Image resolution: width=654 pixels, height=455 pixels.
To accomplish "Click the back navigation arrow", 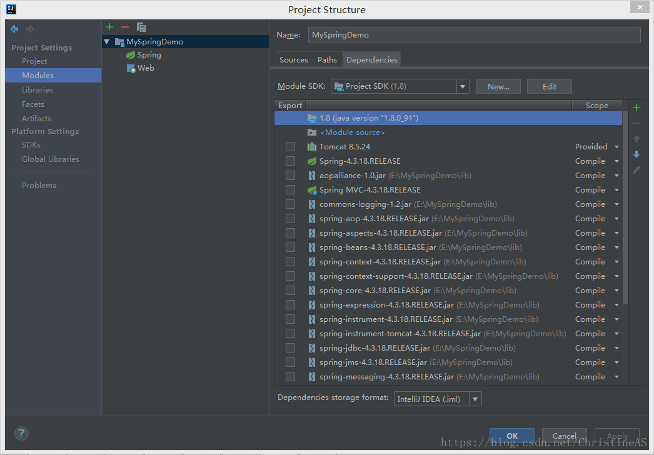I will [14, 29].
